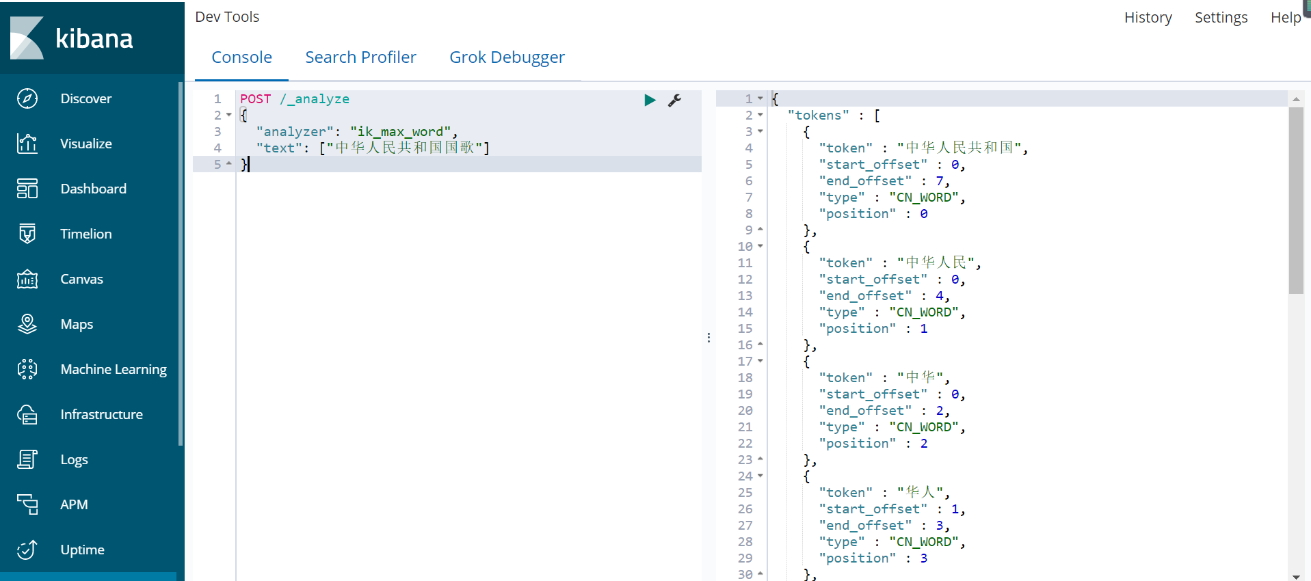Toggle fold arrow on request line 5
Screen dimensions: 1311x581
tap(229, 164)
